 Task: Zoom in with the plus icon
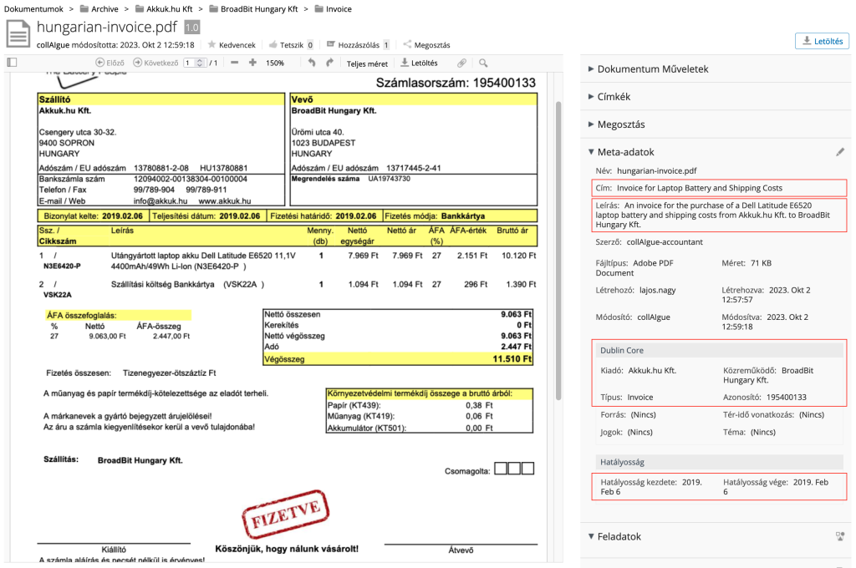[252, 63]
